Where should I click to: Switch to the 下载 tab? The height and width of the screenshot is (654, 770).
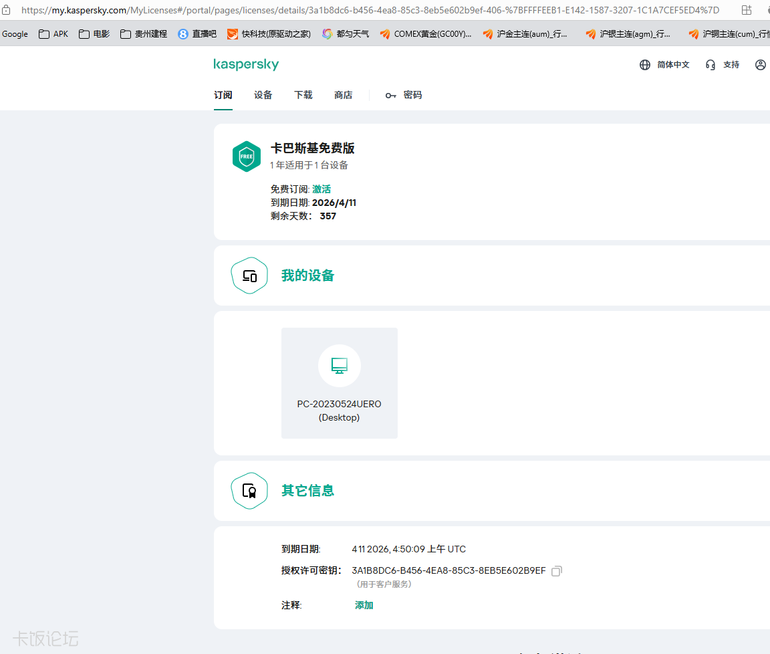[x=303, y=96]
